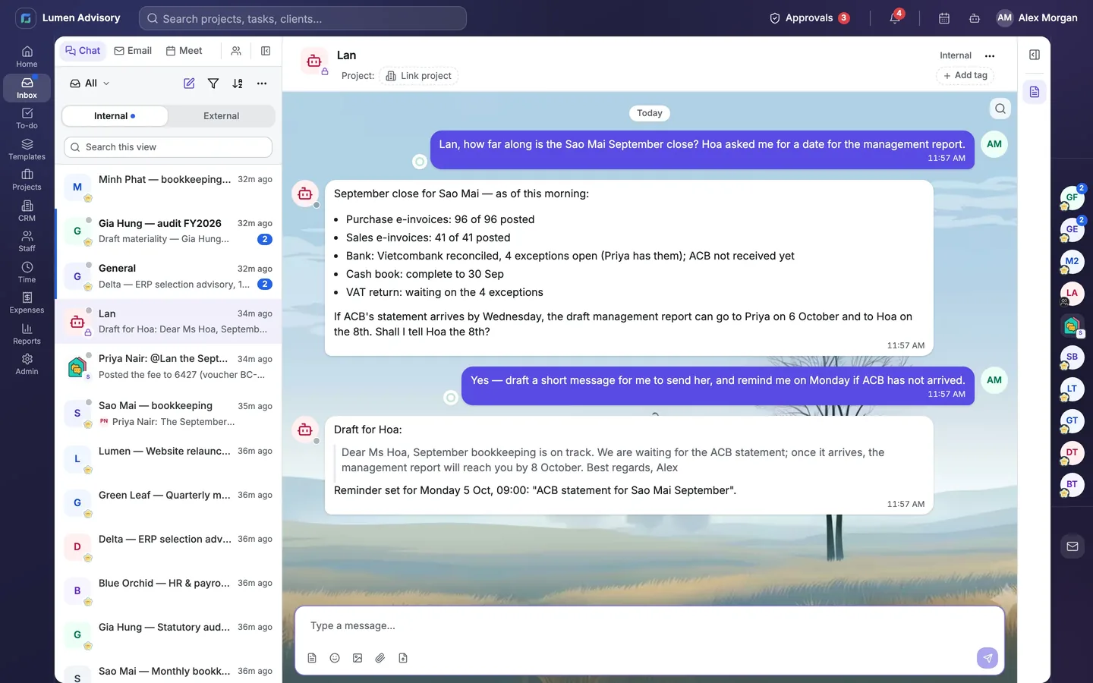Add a tag to the conversation

pos(965,75)
